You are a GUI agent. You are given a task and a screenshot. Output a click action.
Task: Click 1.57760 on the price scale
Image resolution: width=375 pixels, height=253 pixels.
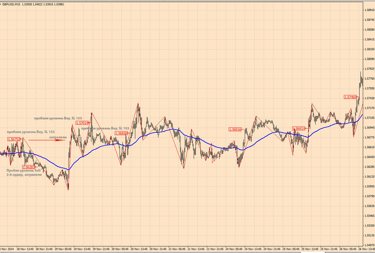coord(369,78)
